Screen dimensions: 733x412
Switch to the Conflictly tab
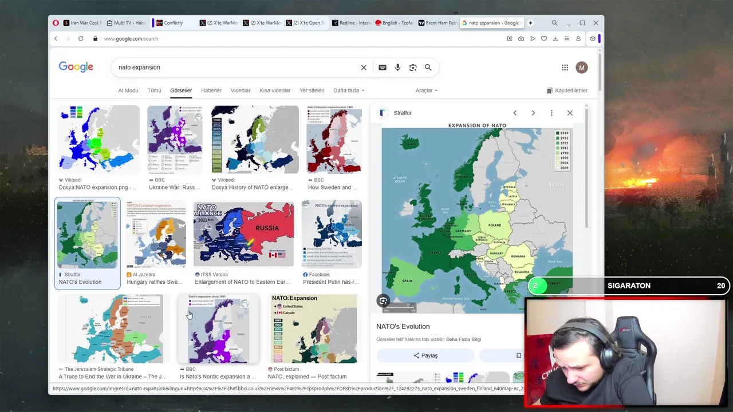(173, 23)
